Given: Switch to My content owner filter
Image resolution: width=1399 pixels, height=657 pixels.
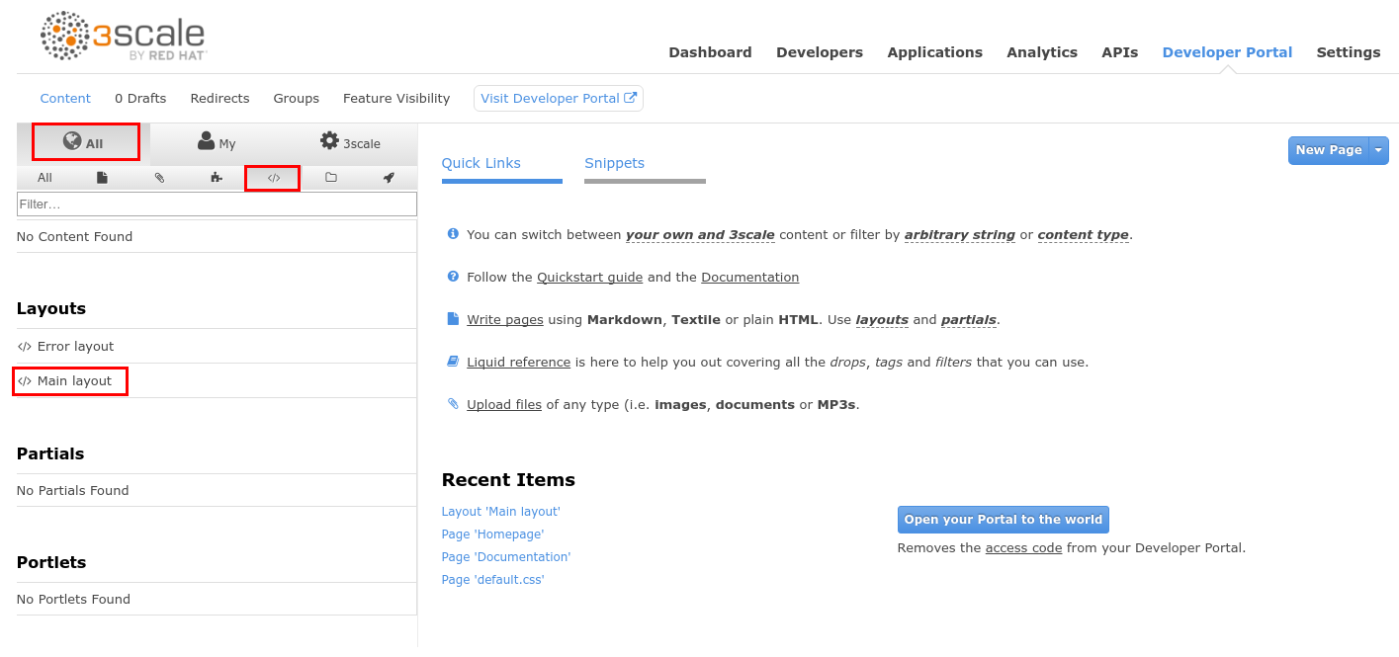Looking at the screenshot, I should point(217,142).
